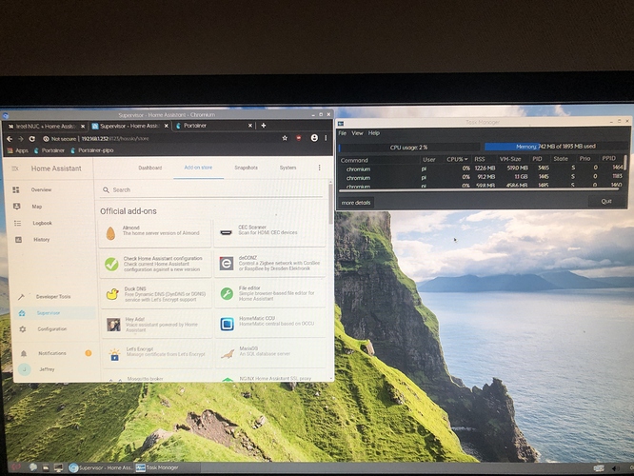Go forward in Chromium browser
This screenshot has height=476, width=634.
point(21,139)
